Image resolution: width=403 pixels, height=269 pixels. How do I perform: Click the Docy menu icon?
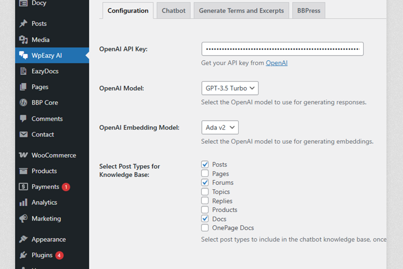click(x=23, y=3)
